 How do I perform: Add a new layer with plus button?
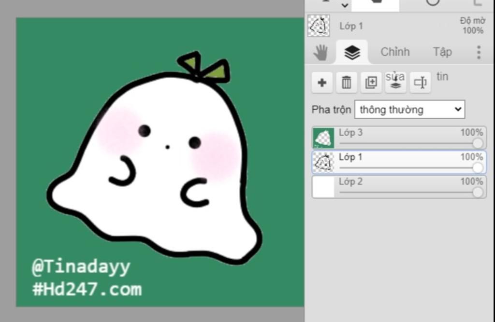(x=322, y=83)
